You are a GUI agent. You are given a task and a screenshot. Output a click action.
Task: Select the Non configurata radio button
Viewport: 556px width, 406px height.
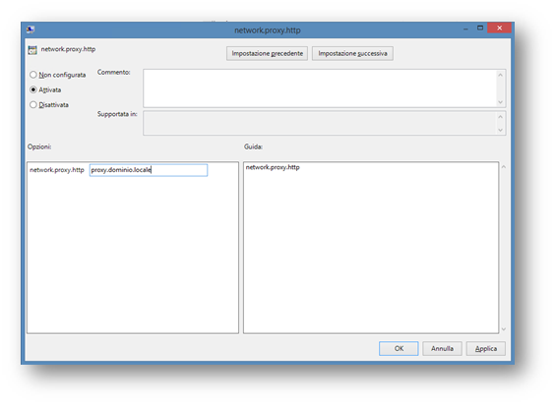(33, 75)
